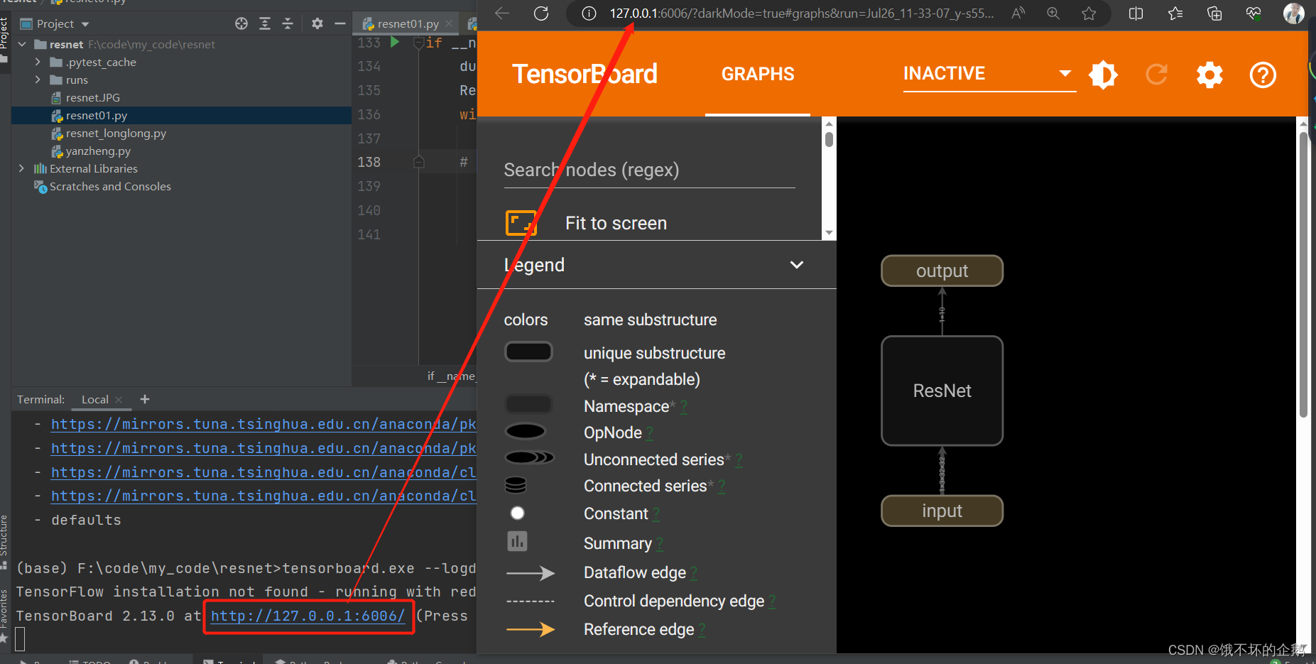Viewport: 1316px width, 664px height.
Task: Select the GRAPHS tab in TensorBoard
Action: pos(758,74)
